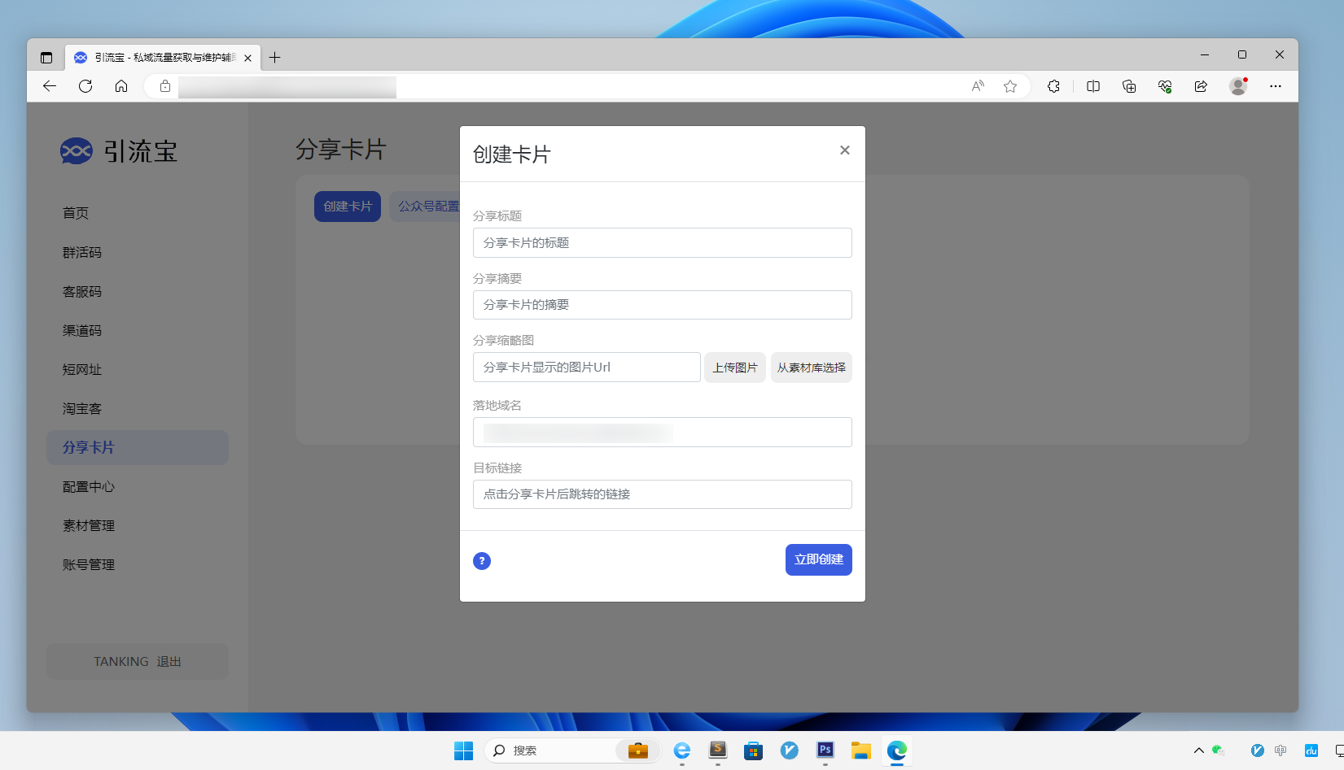Select 短网址 in the sidebar menu
This screenshot has height=770, width=1344.
coord(81,369)
